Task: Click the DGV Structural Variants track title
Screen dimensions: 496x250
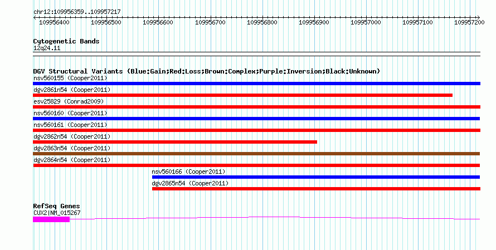Action: click(x=206, y=71)
